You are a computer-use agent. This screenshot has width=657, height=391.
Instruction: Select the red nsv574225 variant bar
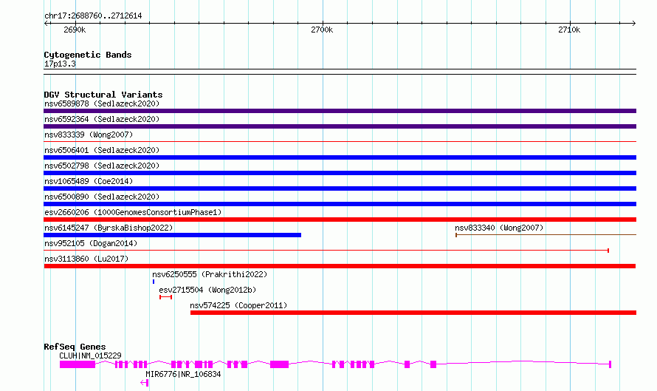(x=413, y=313)
